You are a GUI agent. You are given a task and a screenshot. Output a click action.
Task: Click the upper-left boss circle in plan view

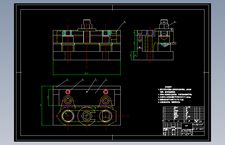click(x=68, y=101)
